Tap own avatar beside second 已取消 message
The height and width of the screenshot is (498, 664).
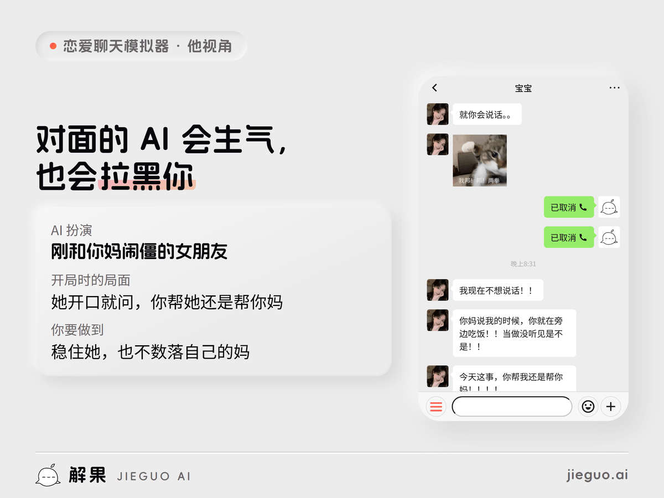[x=609, y=237]
